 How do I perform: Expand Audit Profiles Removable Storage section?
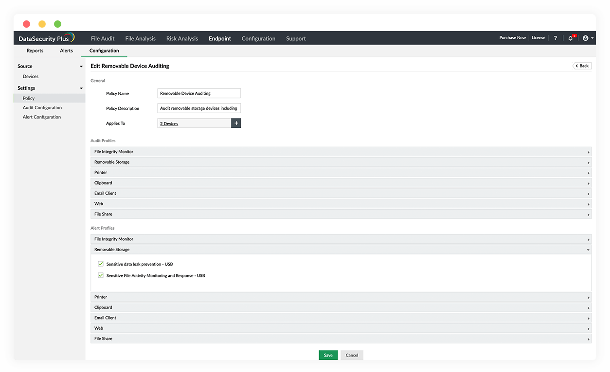pyautogui.click(x=341, y=162)
